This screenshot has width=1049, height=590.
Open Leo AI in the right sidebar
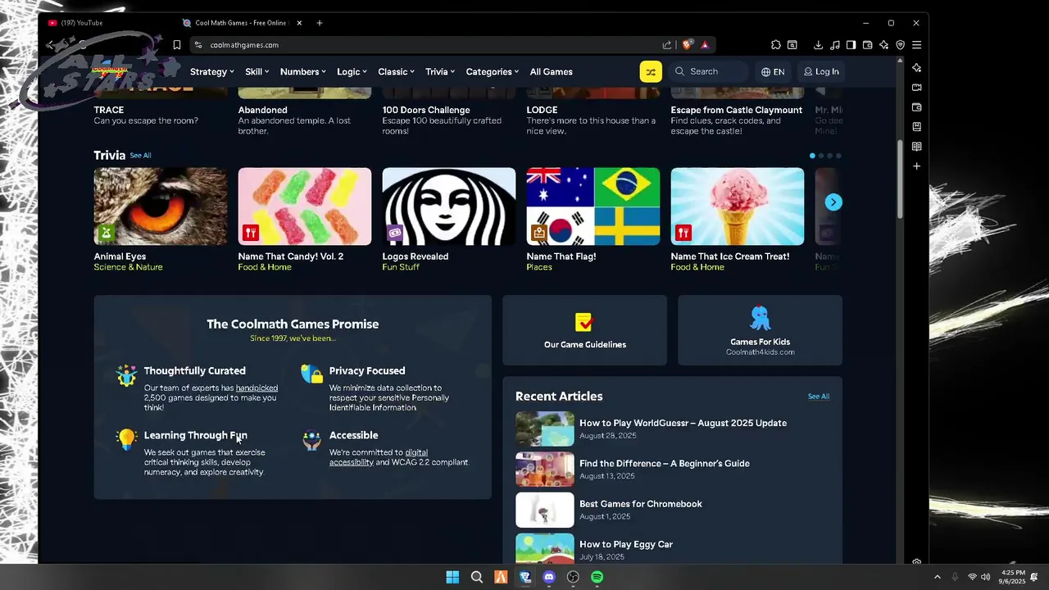tap(917, 68)
